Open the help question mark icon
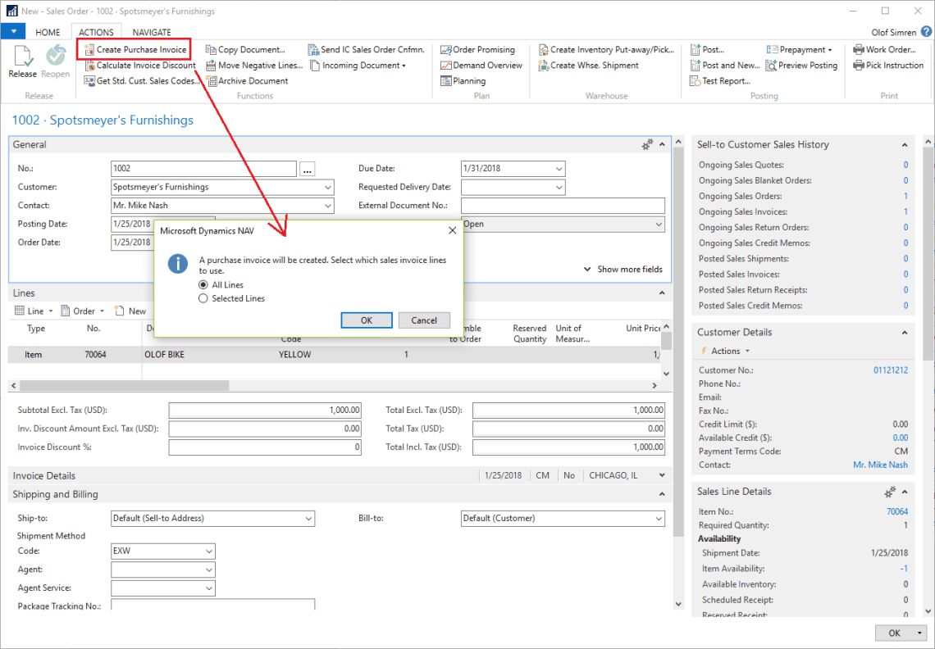This screenshot has height=649, width=935. point(926,32)
